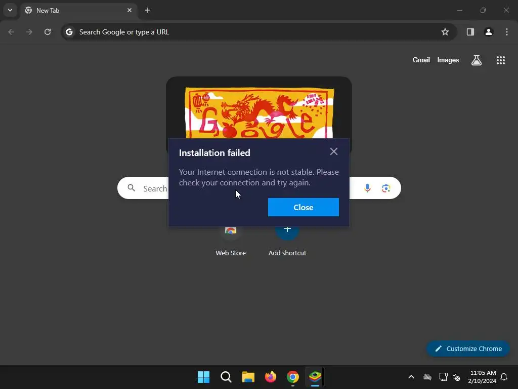
Task: Go back to previous page
Action: [x=11, y=32]
